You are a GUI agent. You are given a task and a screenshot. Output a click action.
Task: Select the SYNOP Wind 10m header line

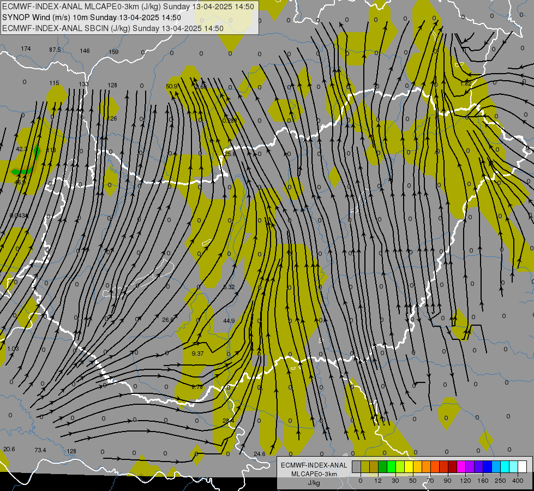click(x=92, y=17)
